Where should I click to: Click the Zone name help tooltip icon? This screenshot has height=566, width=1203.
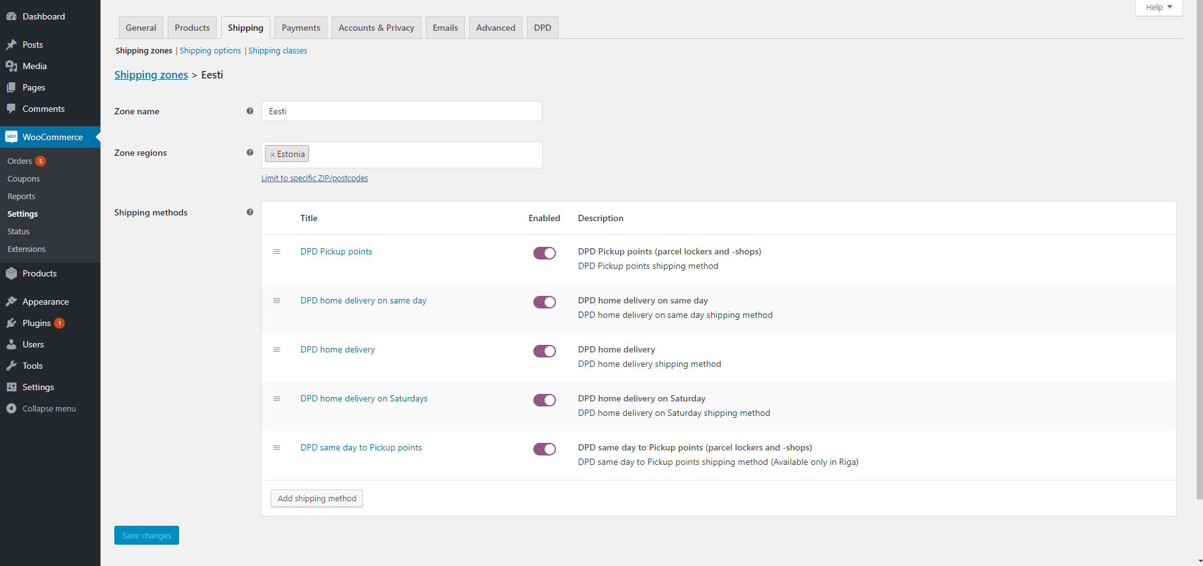point(250,111)
